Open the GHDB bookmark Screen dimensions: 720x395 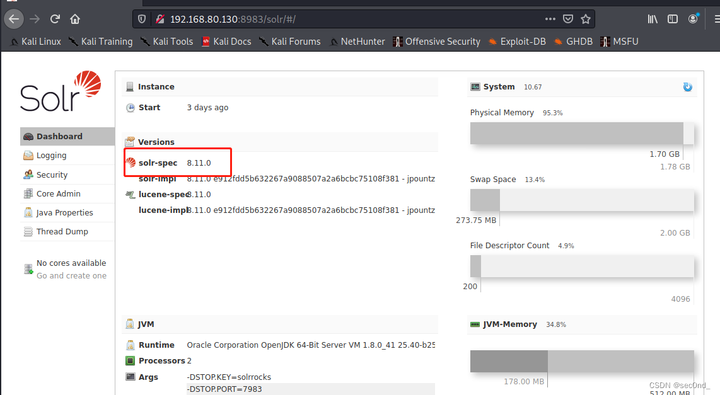point(573,42)
